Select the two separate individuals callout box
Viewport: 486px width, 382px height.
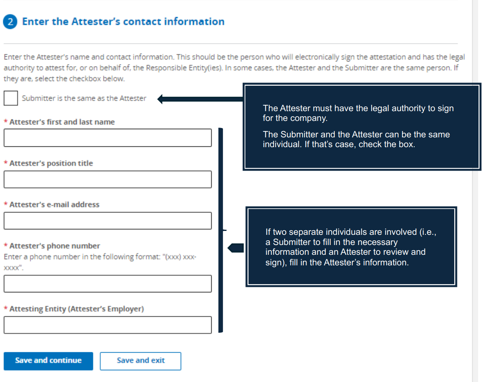pyautogui.click(x=351, y=247)
